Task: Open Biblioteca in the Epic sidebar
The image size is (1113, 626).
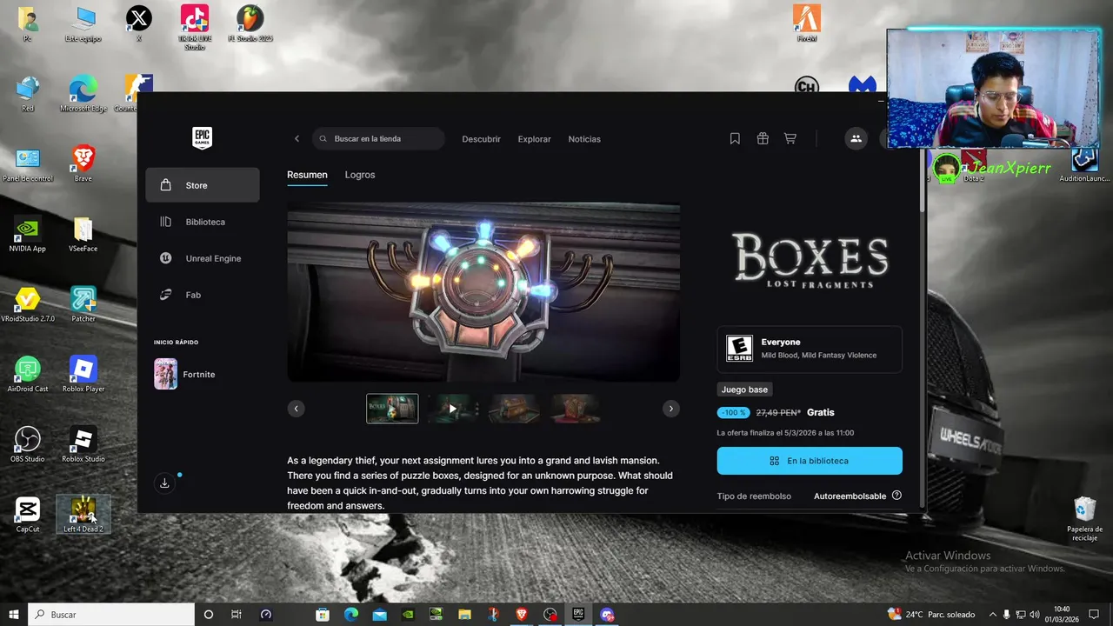Action: (203, 222)
